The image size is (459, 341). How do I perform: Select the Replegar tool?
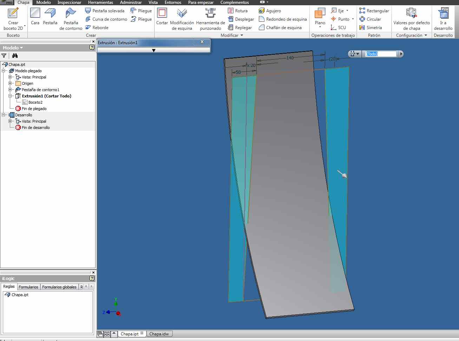click(240, 28)
